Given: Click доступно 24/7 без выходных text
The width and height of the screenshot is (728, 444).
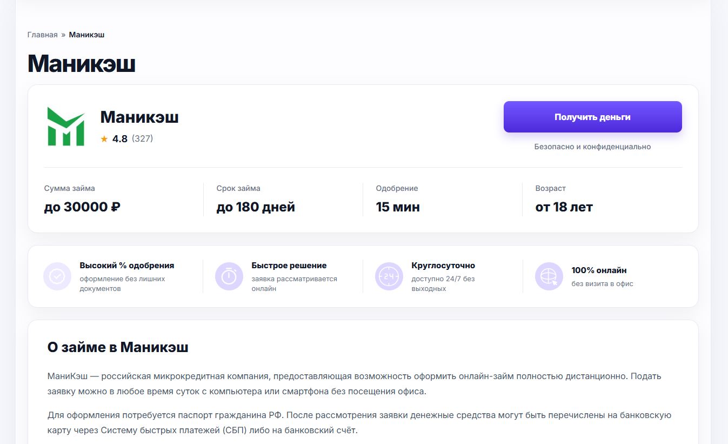Looking at the screenshot, I should point(443,284).
